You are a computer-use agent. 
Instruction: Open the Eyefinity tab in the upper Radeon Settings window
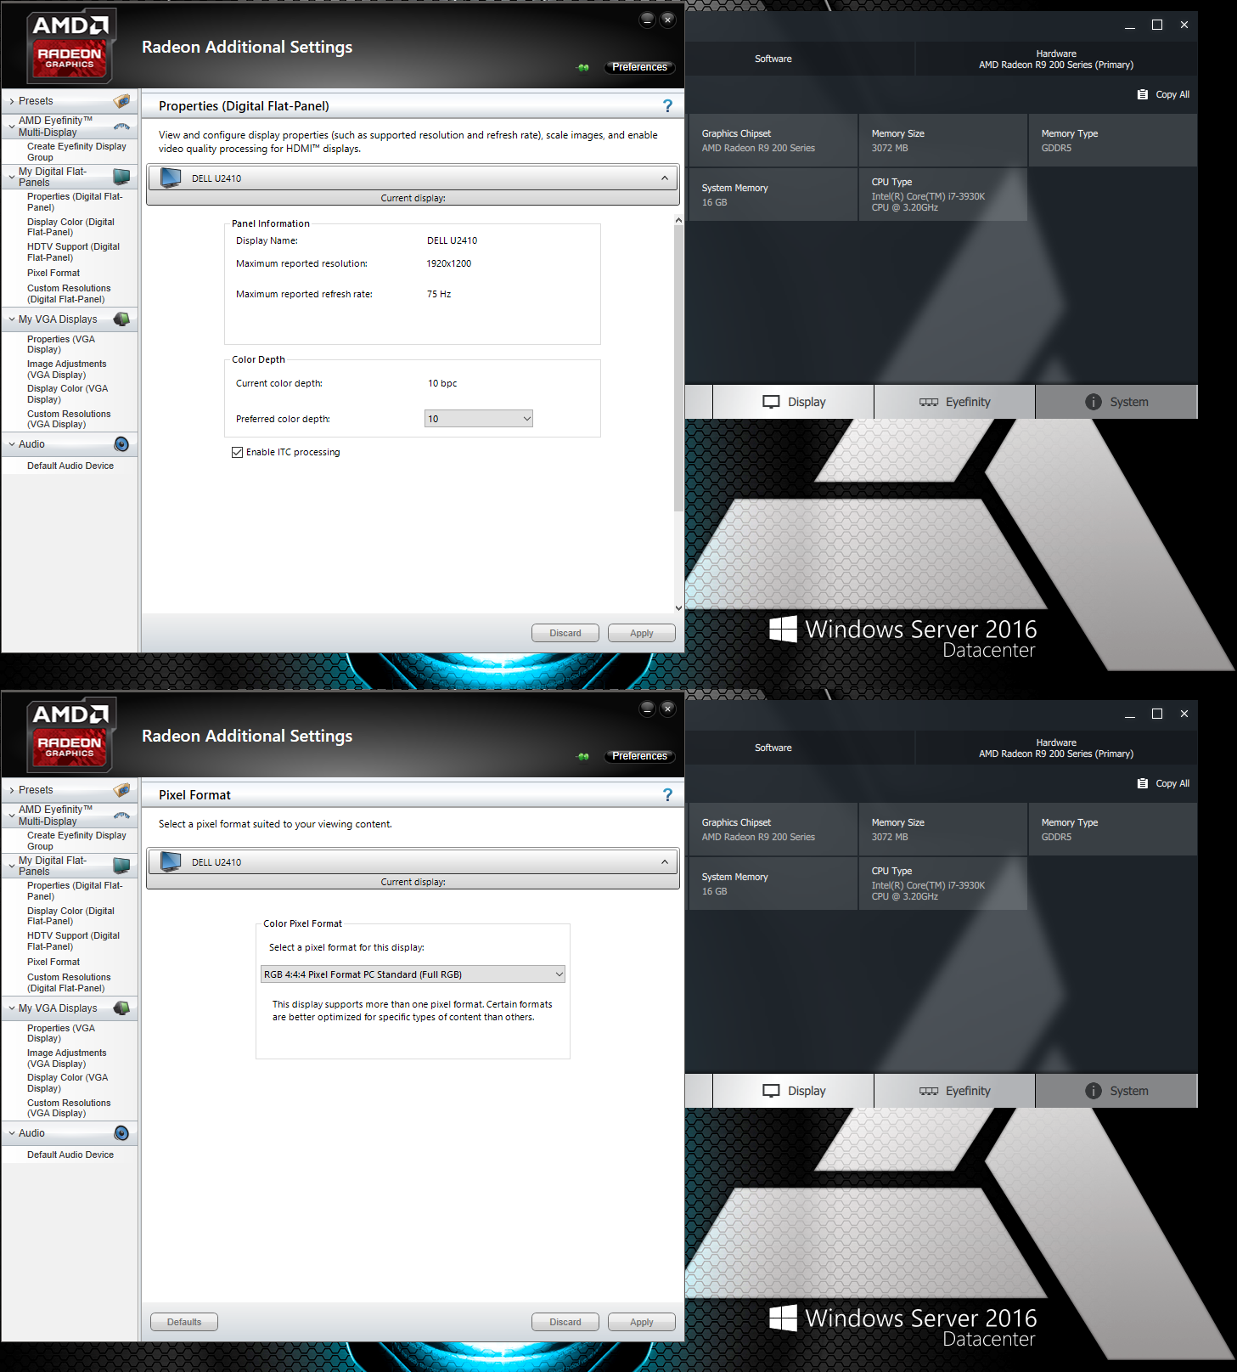point(954,402)
